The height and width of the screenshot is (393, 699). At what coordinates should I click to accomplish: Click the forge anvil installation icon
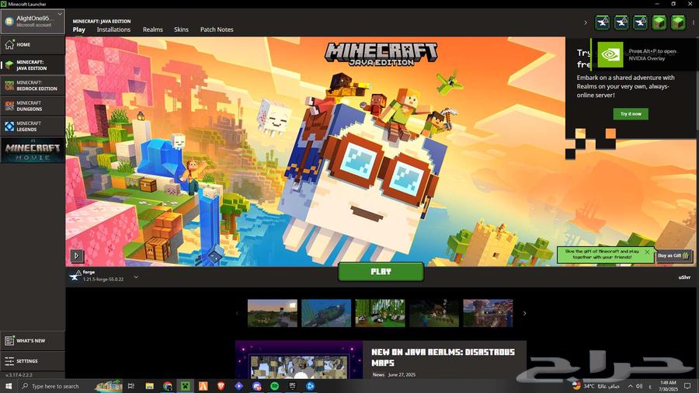[x=75, y=276]
